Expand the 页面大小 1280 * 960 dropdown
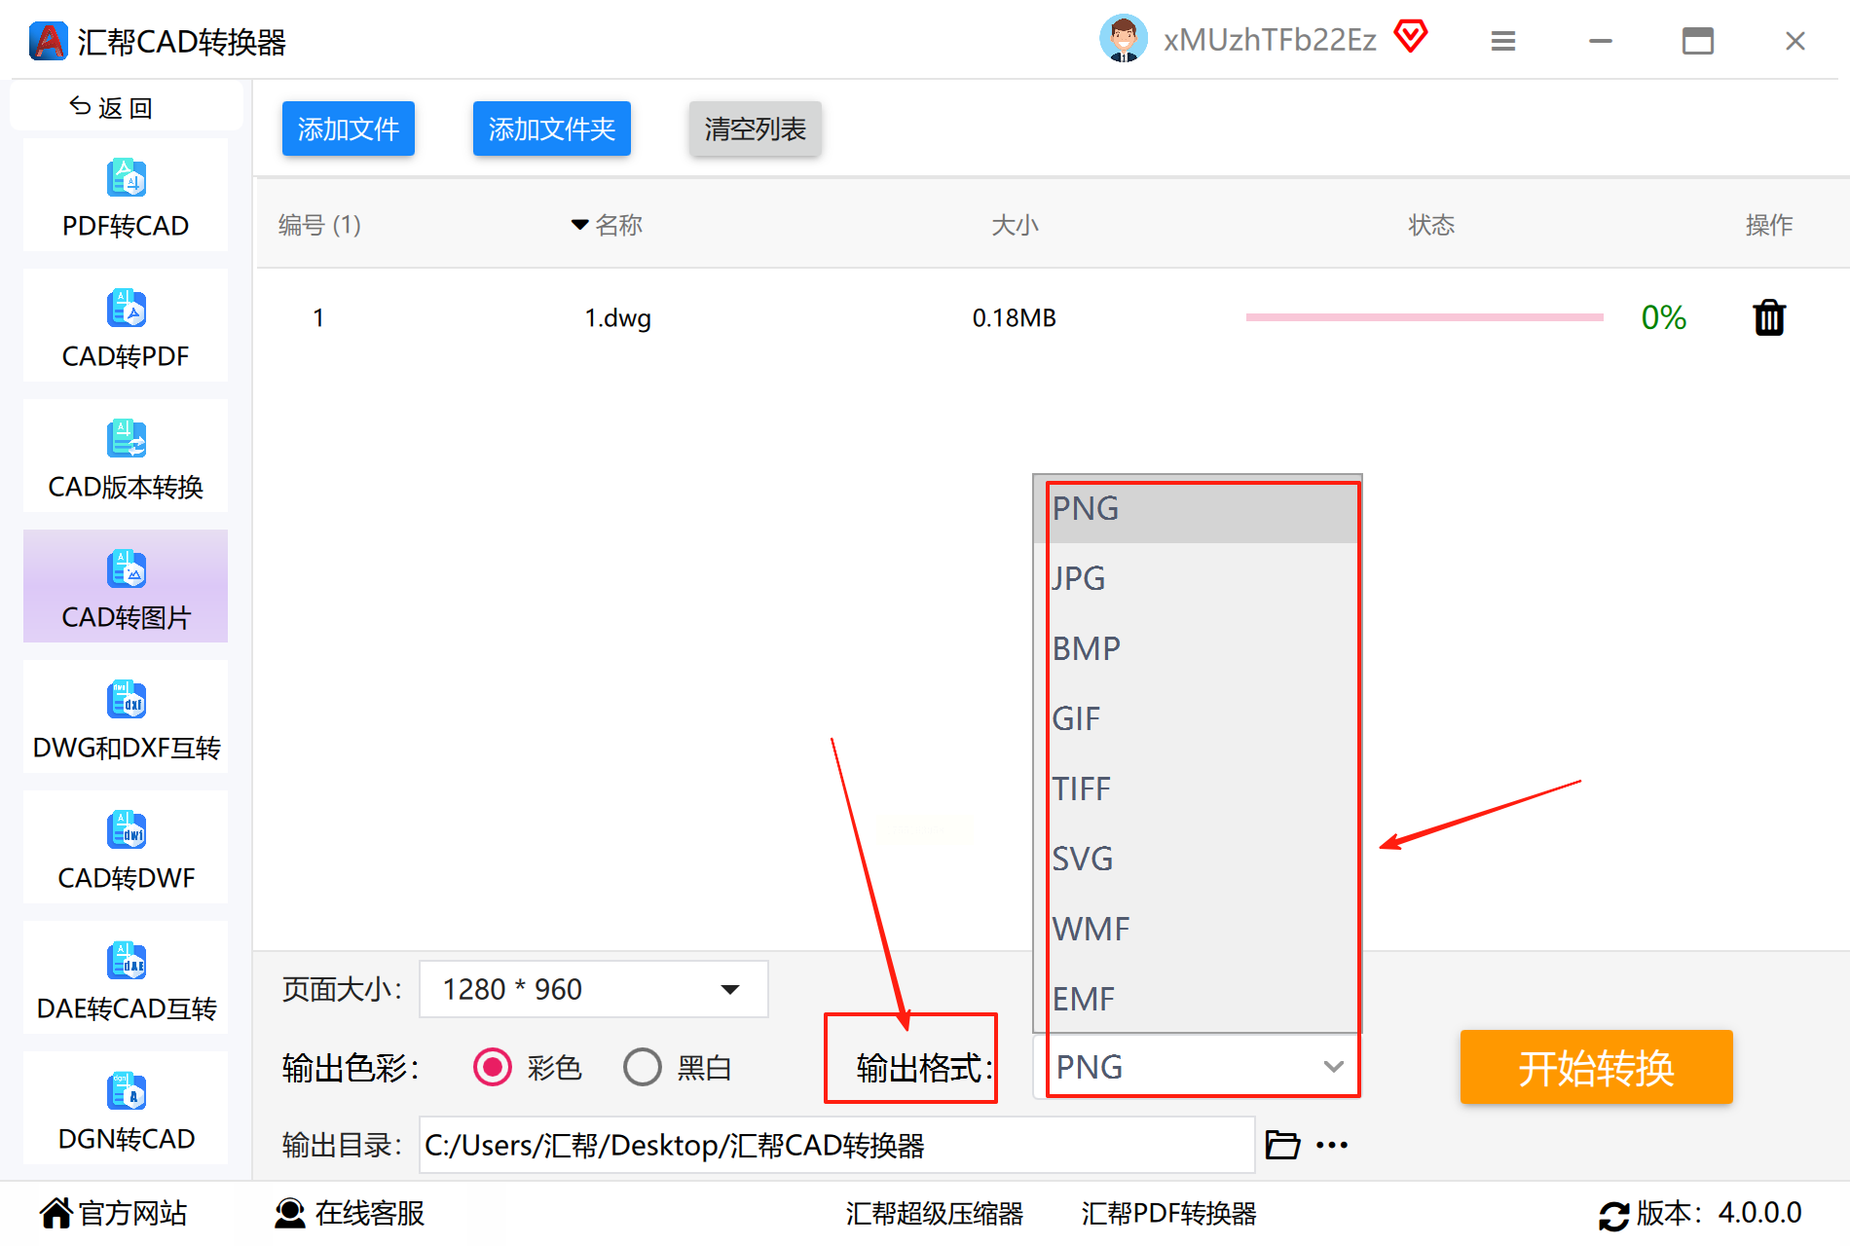Screen dimensions: 1850x1246 pyautogui.click(x=594, y=989)
